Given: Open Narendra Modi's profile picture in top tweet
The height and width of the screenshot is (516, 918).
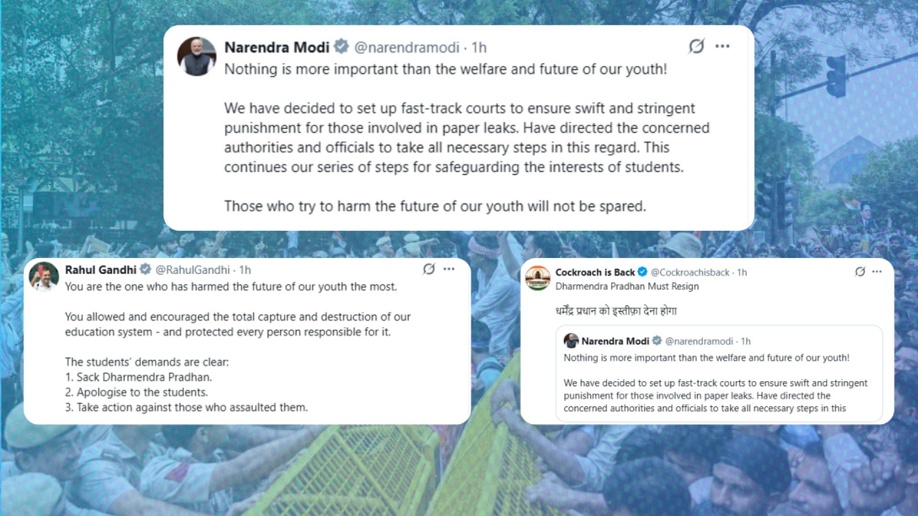Looking at the screenshot, I should click(197, 56).
